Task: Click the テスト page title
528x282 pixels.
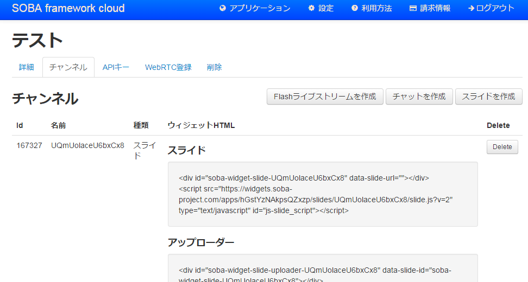Action: 37,40
